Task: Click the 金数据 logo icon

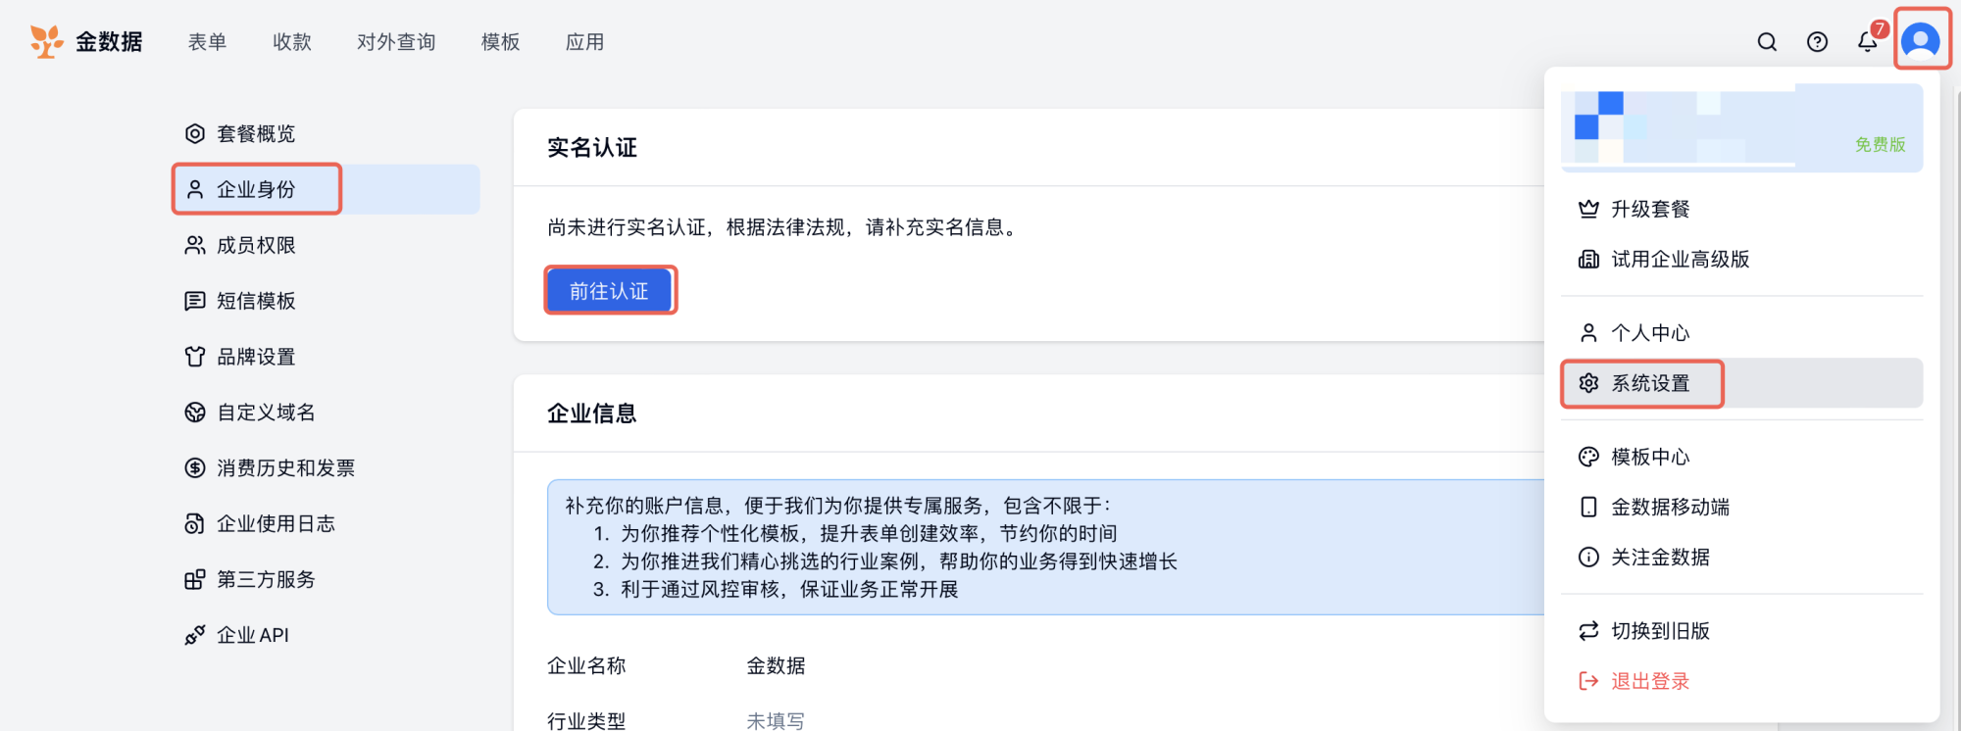Action: [46, 41]
